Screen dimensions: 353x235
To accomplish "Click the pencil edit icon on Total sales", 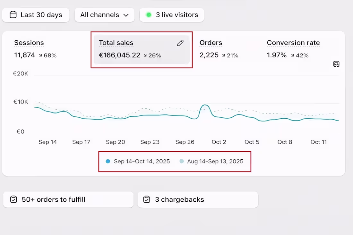I will tap(180, 43).
